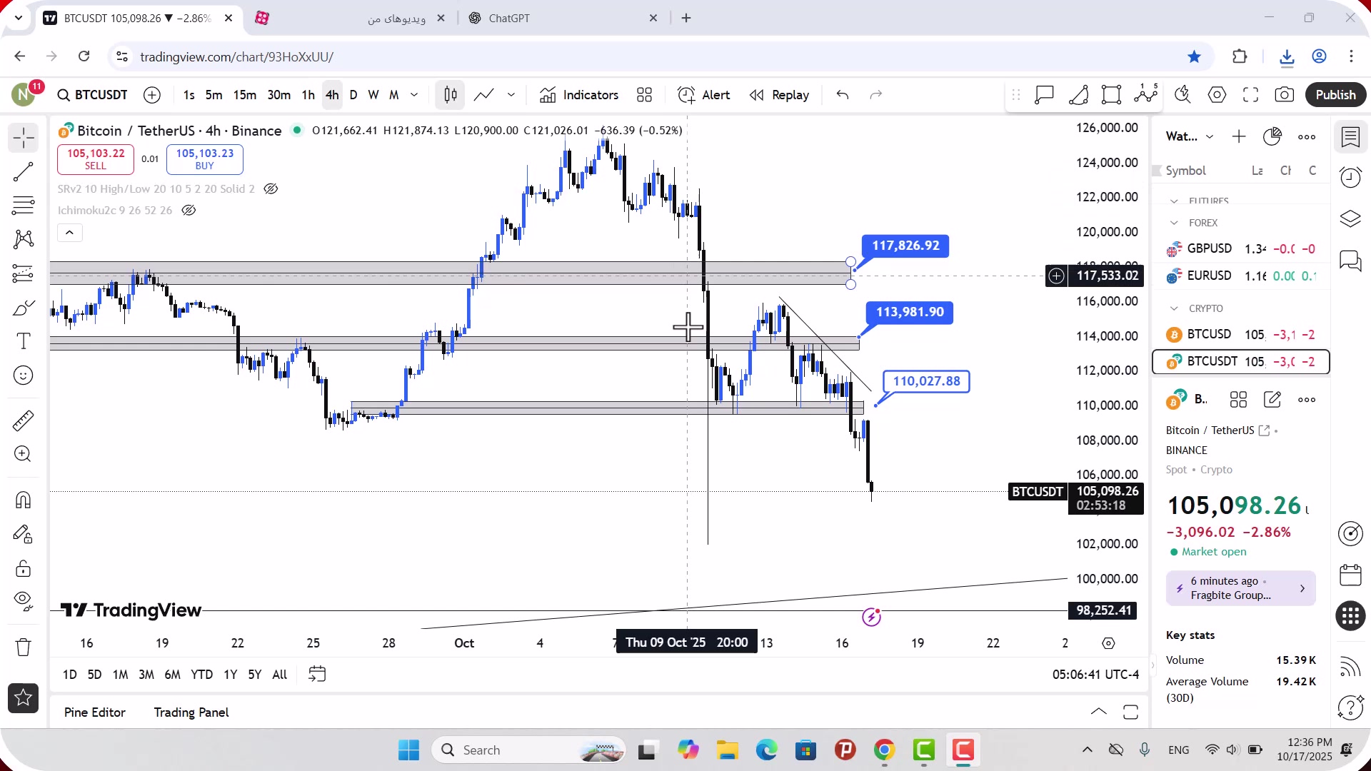1371x771 pixels.
Task: Switch to the 5m timeframe
Action: point(214,95)
